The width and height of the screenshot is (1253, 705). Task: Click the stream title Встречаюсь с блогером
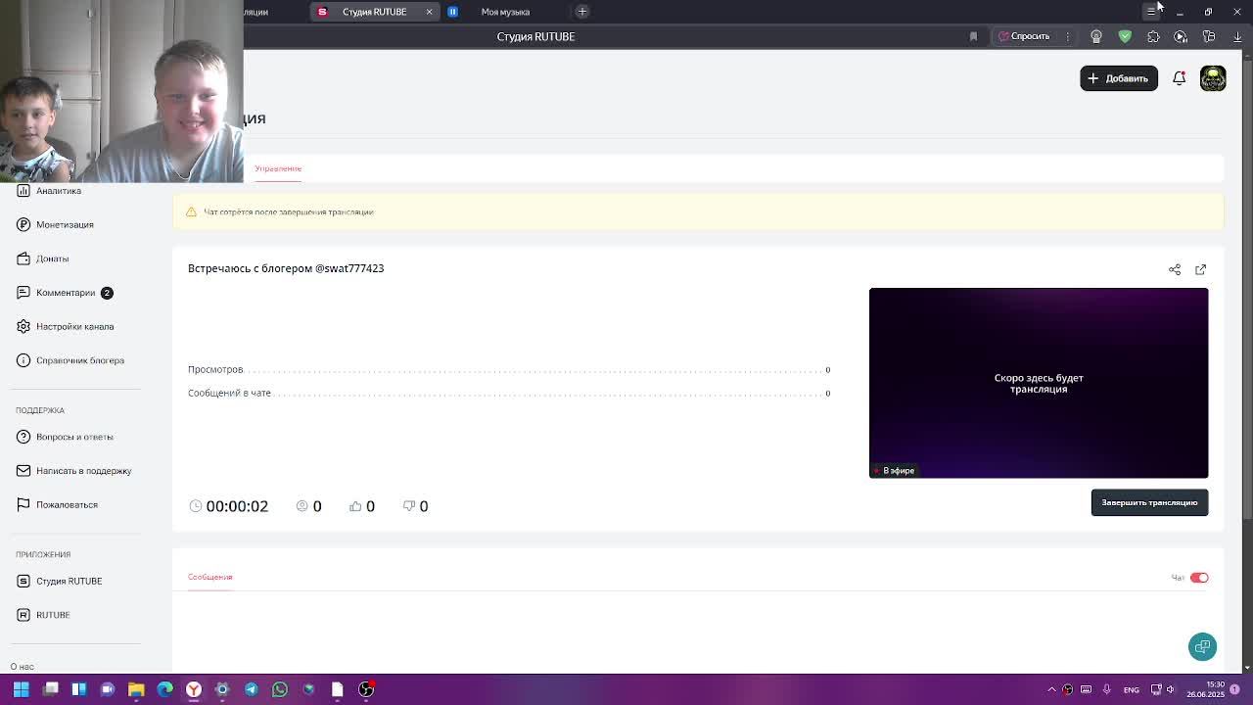click(x=286, y=268)
